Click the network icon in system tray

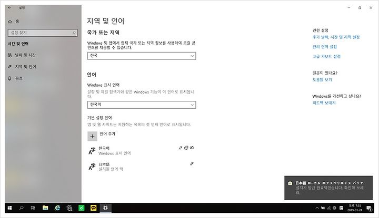click(x=328, y=208)
